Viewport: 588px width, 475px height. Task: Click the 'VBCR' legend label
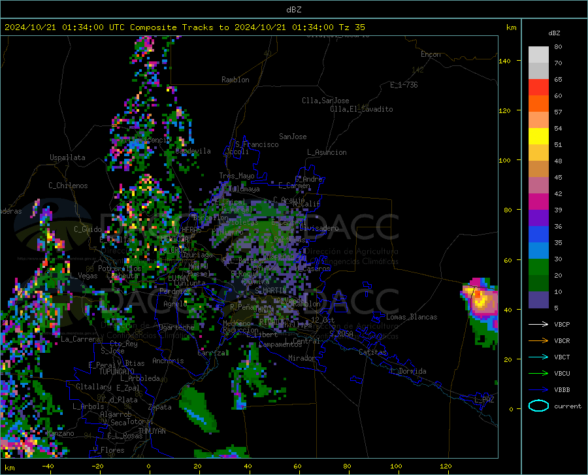tap(562, 341)
